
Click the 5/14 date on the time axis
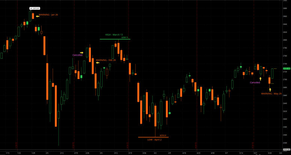pos(241,153)
